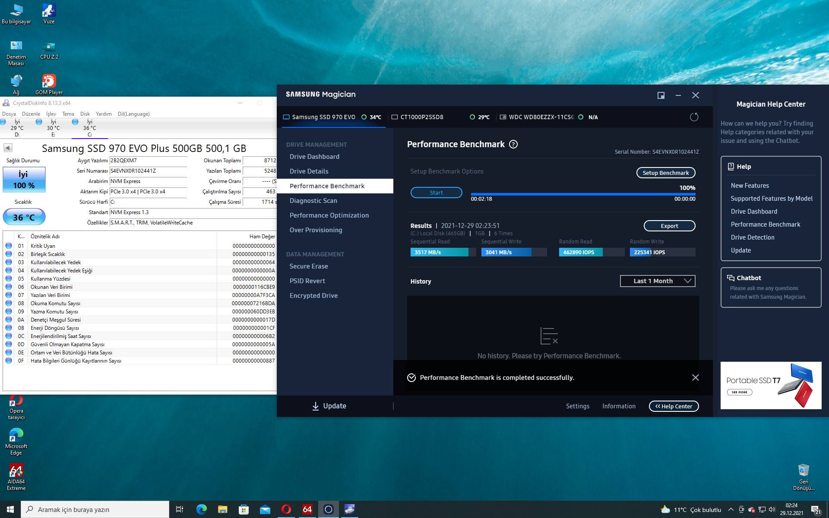Screen dimensions: 829x518
Task: Open Opera tarayıcı desktop shortcut
Action: point(16,407)
